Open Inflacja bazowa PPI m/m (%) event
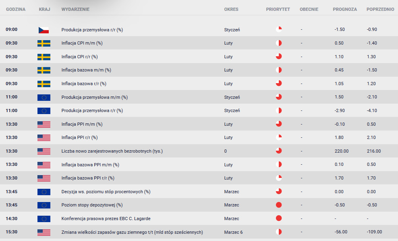Viewport: 398px width, 241px height. (x=90, y=165)
